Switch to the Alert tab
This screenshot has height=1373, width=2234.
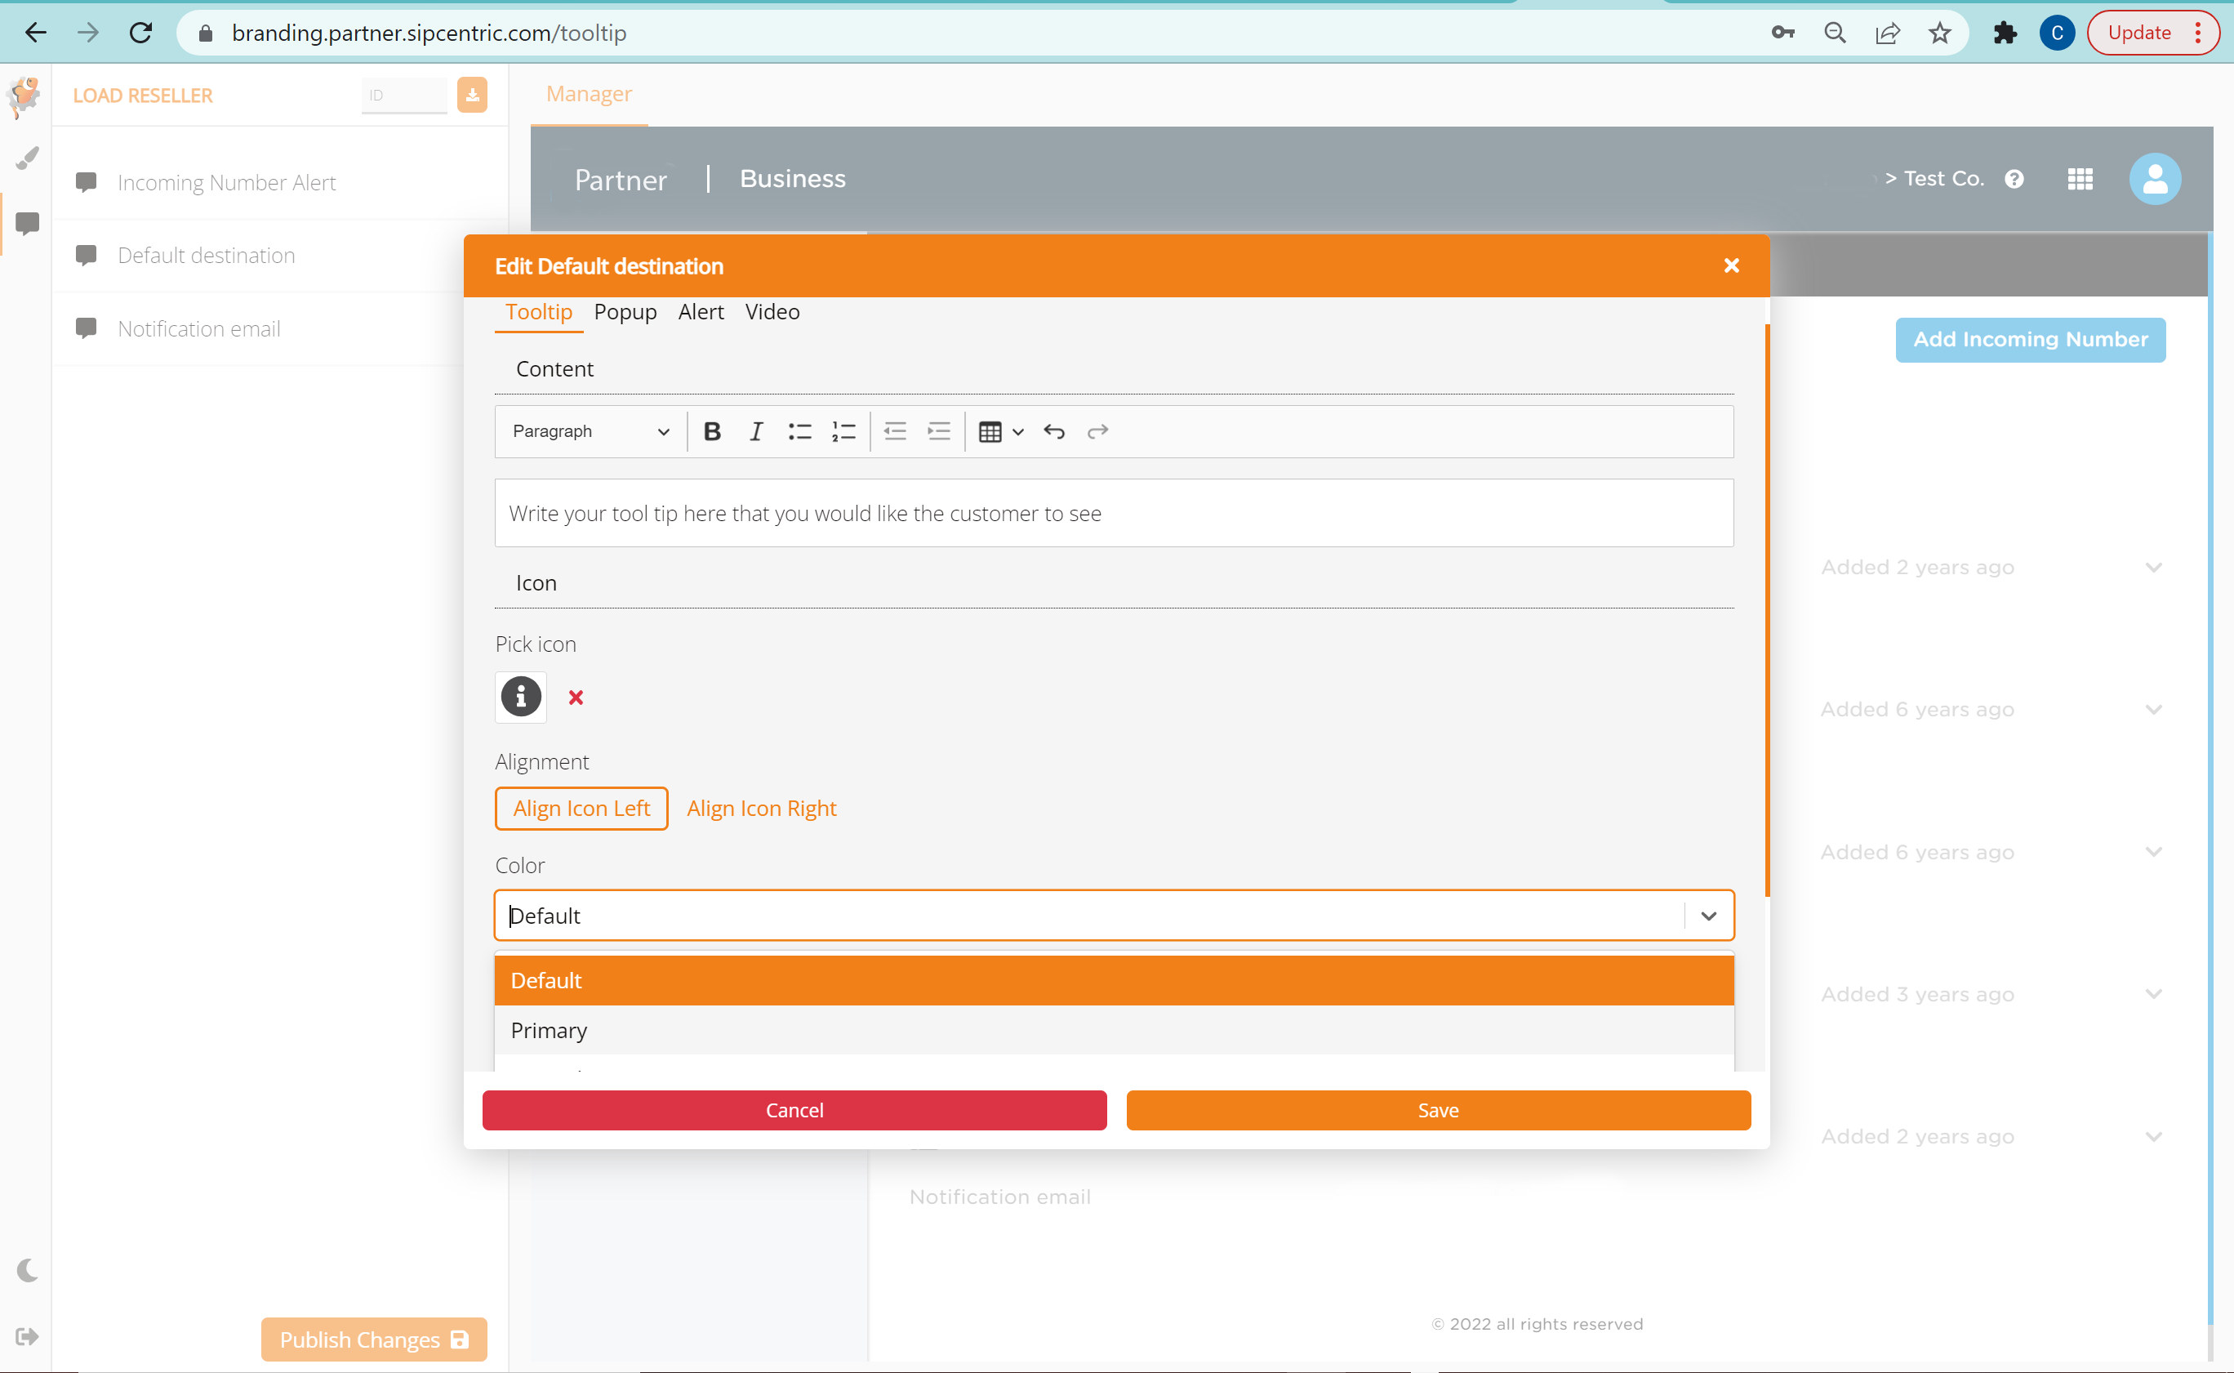[701, 311]
